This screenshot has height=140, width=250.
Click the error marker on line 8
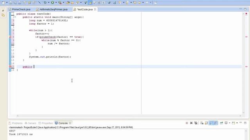click(x=10, y=37)
